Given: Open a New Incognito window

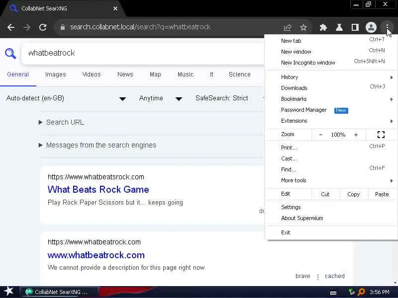Looking at the screenshot, I should click(331, 63).
